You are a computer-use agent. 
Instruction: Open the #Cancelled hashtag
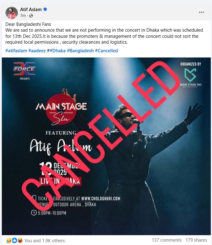pyautogui.click(x=106, y=51)
